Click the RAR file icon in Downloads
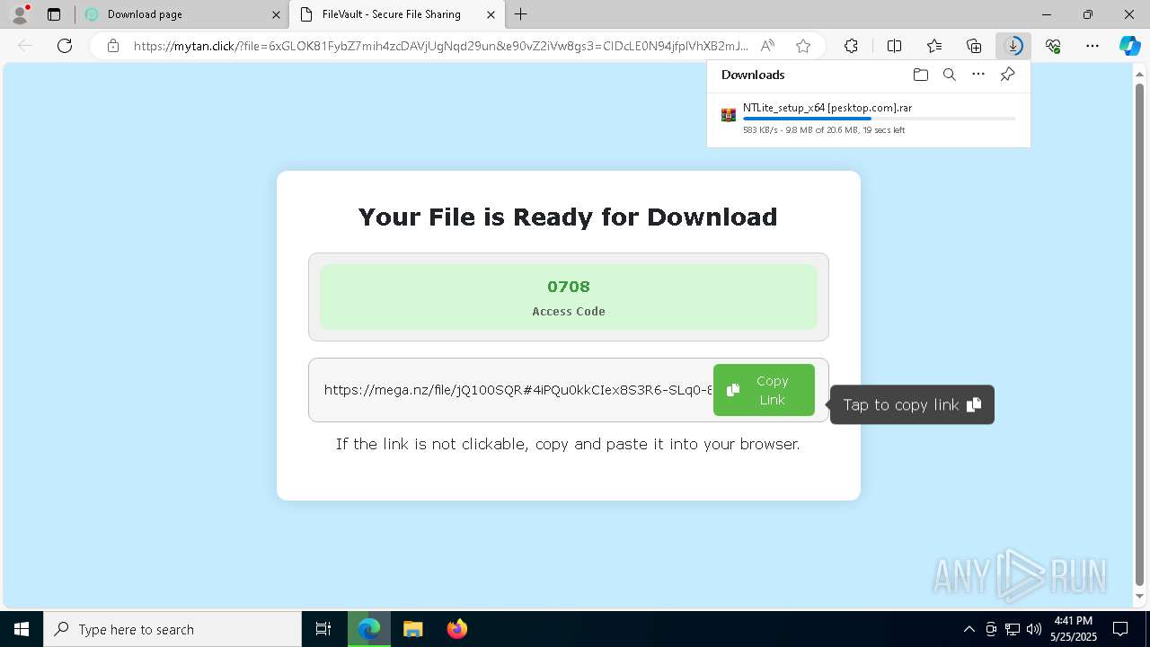Viewport: 1150px width, 647px height. [729, 115]
